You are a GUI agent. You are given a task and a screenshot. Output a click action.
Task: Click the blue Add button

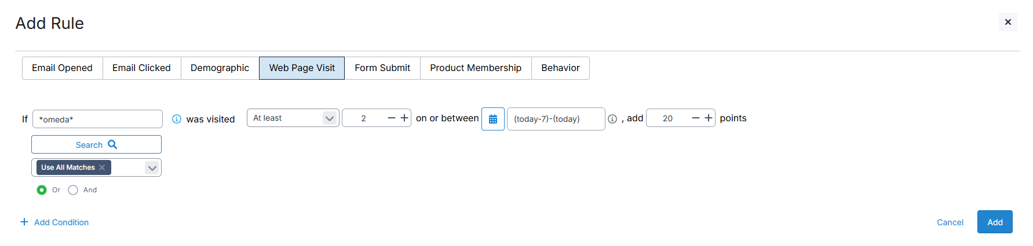point(995,222)
